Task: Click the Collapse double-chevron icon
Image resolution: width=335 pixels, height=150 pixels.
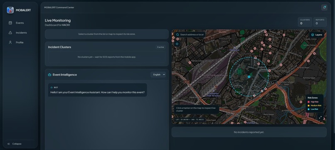Action: [9, 144]
